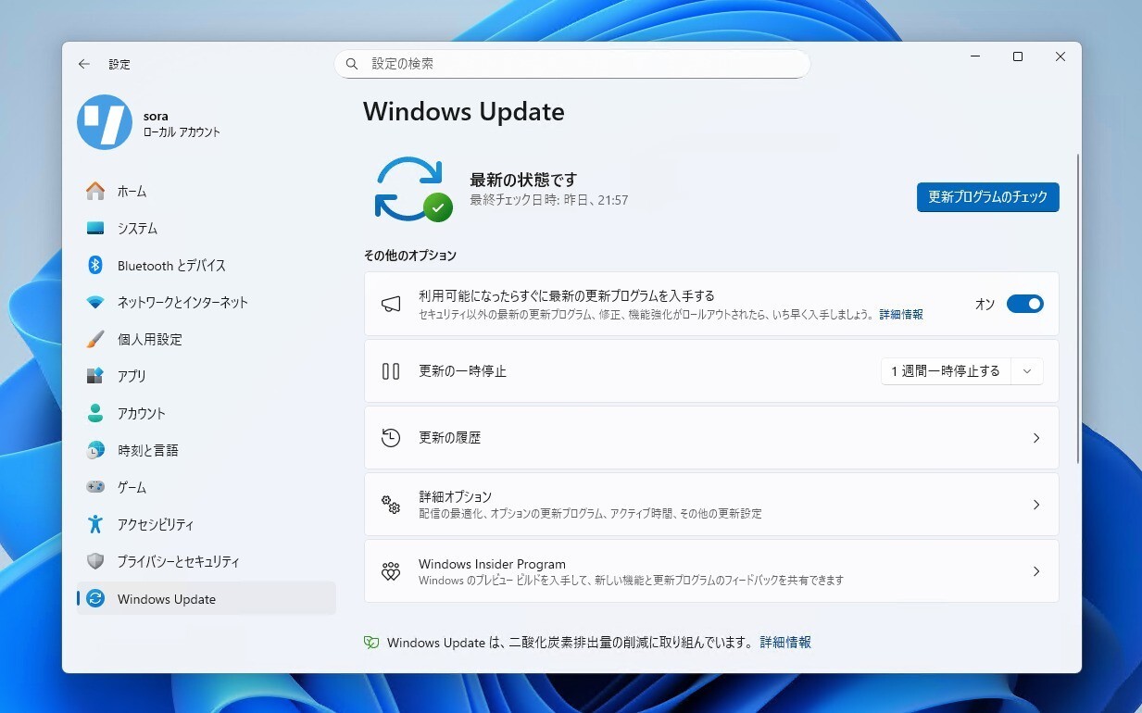This screenshot has height=713, width=1142.
Task: Open ネットワークとインターネット section
Action: pos(207,302)
